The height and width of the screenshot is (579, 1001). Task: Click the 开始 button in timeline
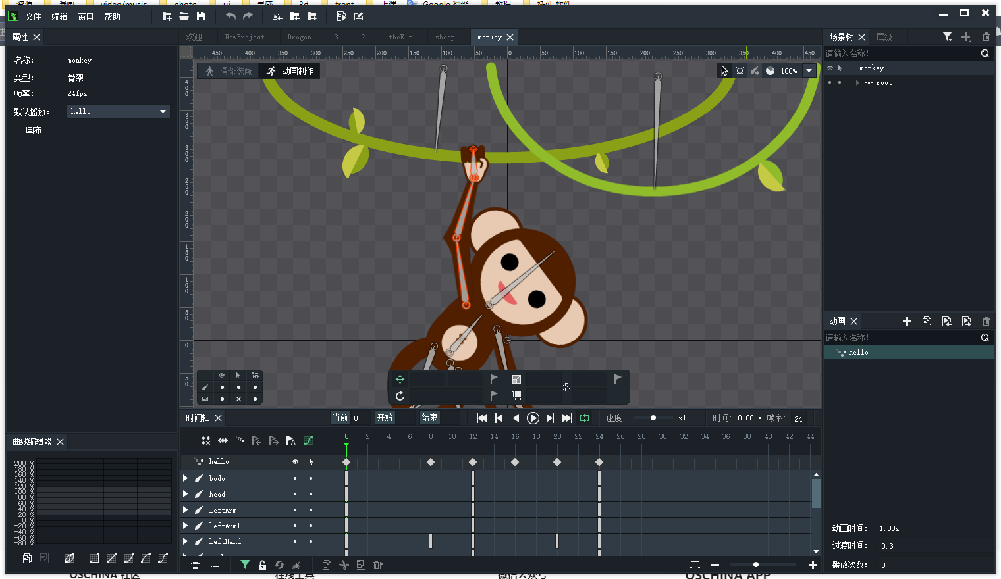click(x=385, y=417)
